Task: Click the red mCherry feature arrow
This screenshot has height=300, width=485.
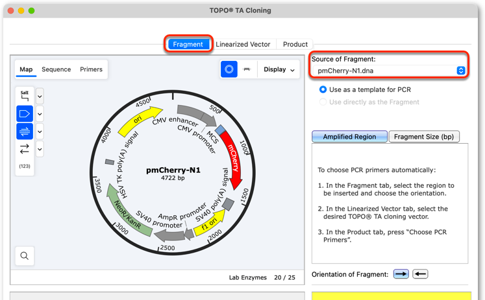Action: [x=234, y=161]
